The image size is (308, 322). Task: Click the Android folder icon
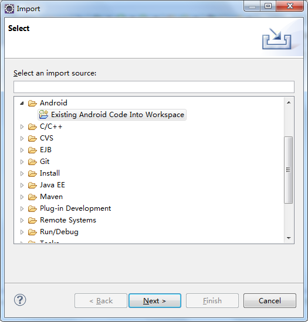point(32,103)
